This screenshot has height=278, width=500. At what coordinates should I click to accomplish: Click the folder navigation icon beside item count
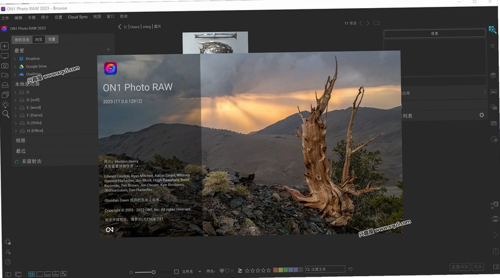coord(377,23)
